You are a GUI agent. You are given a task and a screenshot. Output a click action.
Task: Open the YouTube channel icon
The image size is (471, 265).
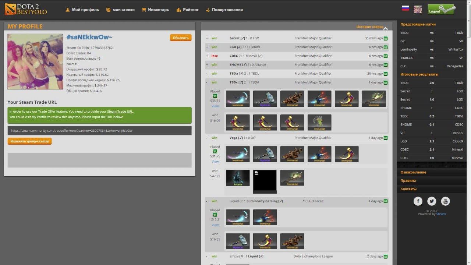point(445,201)
